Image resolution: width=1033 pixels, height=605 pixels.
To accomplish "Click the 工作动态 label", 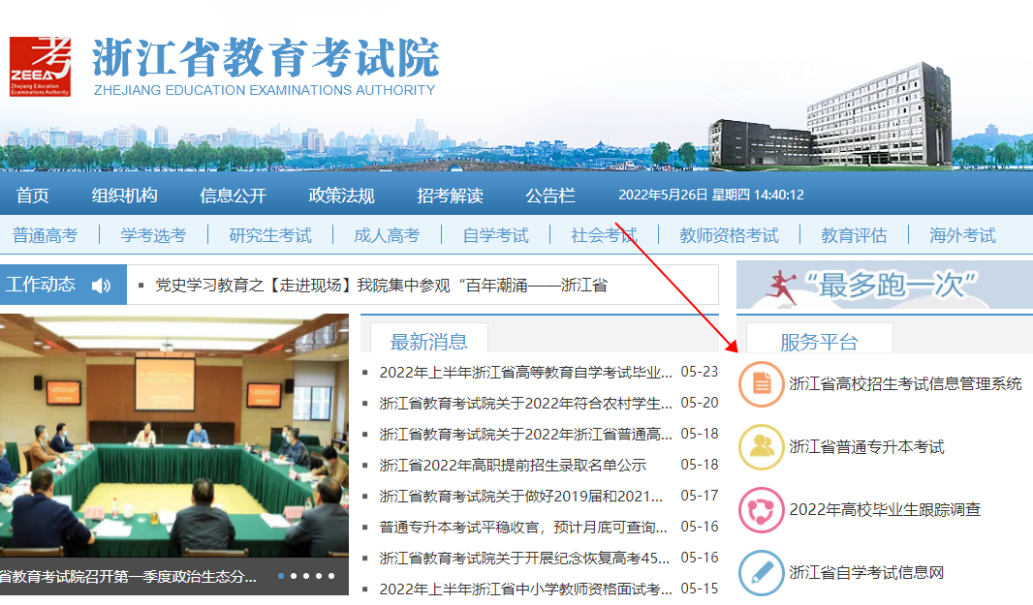I will (41, 285).
